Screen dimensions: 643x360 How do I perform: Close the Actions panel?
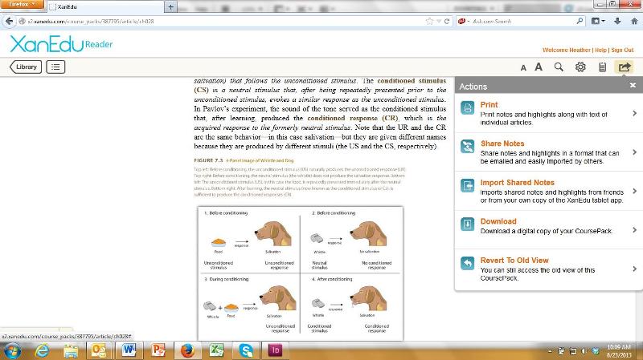coord(633,85)
